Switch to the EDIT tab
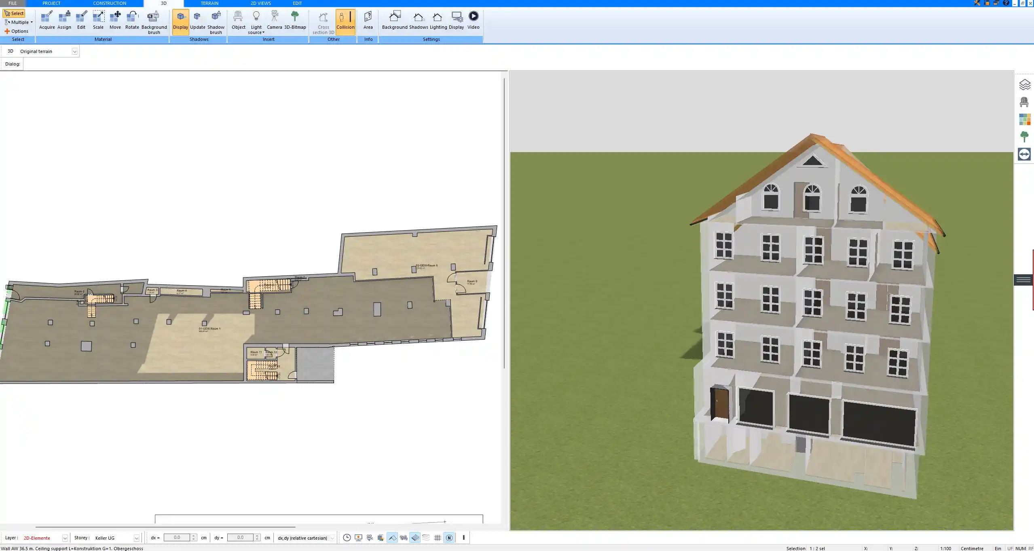 pyautogui.click(x=297, y=3)
